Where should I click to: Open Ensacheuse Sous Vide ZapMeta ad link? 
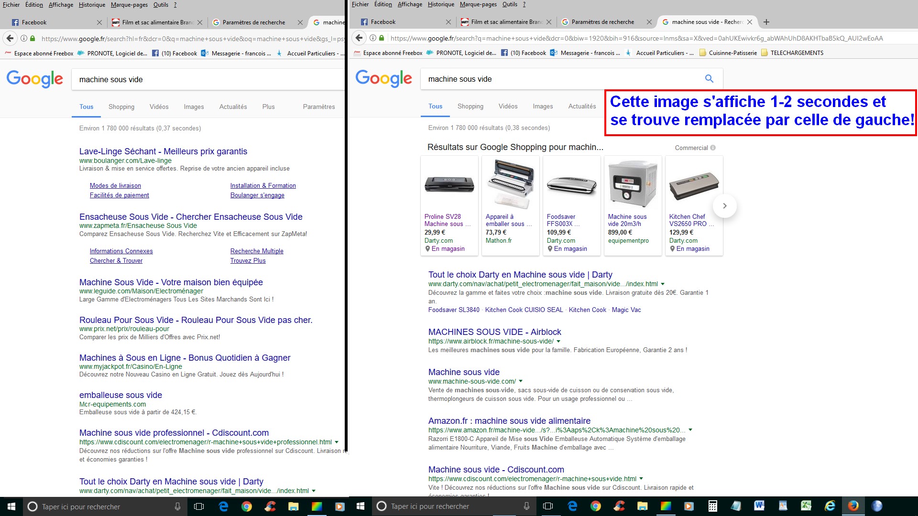191,217
